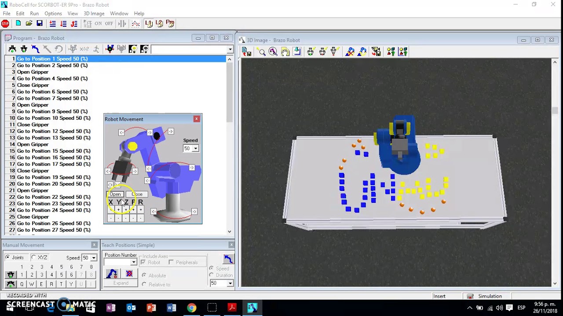This screenshot has height=316, width=563.
Task: Select the Joints radio button
Action: tap(7, 258)
